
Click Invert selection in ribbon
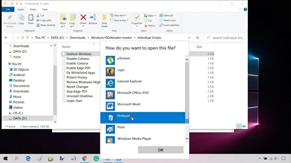170,25
